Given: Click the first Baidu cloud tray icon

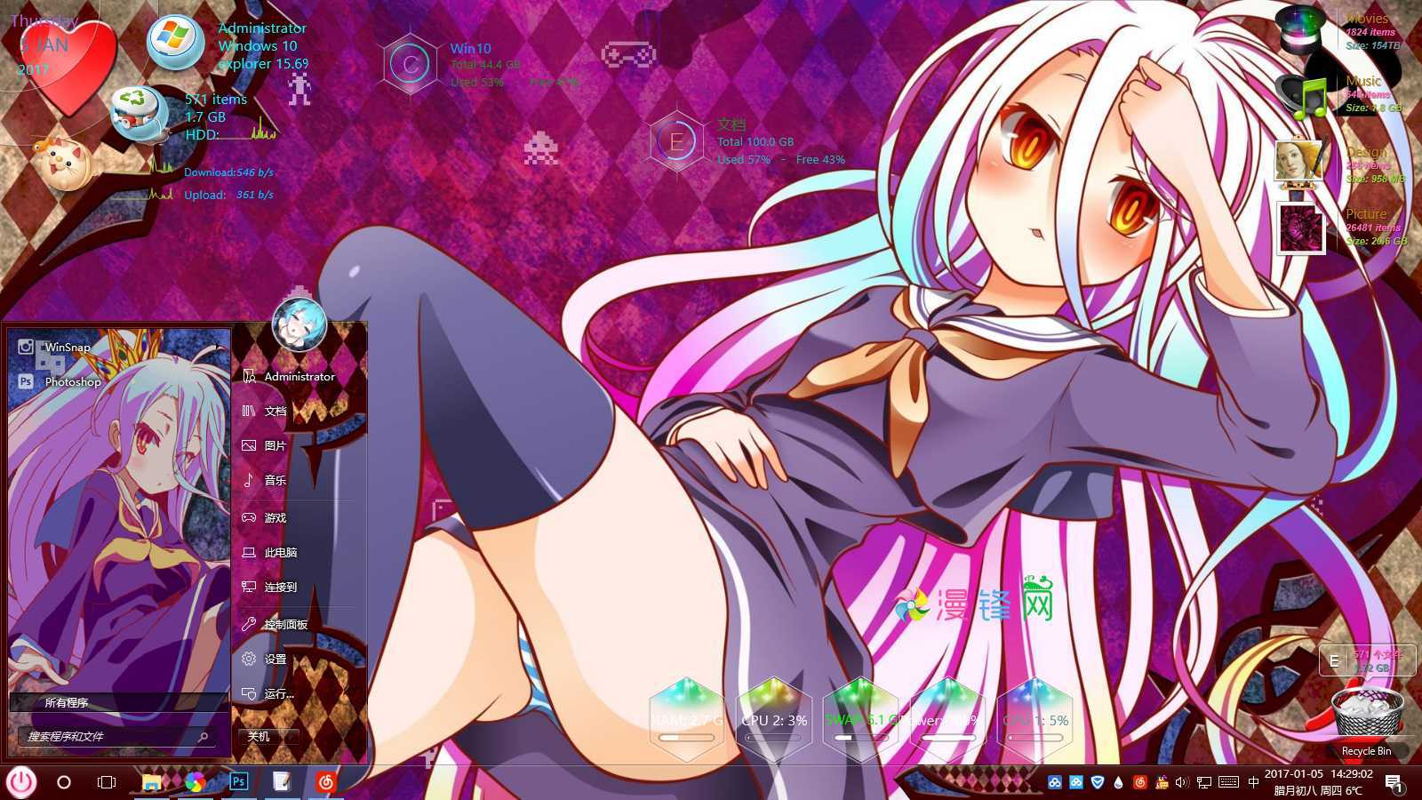Looking at the screenshot, I should coord(1055,783).
